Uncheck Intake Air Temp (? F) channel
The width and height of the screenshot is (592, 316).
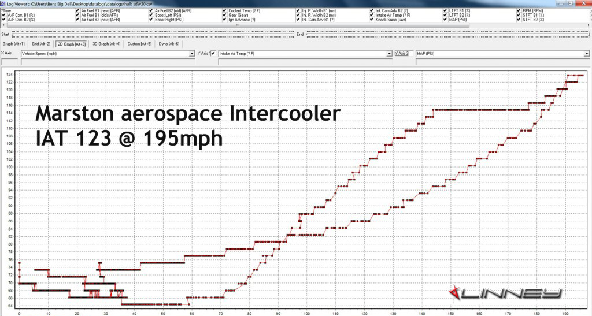coord(372,16)
